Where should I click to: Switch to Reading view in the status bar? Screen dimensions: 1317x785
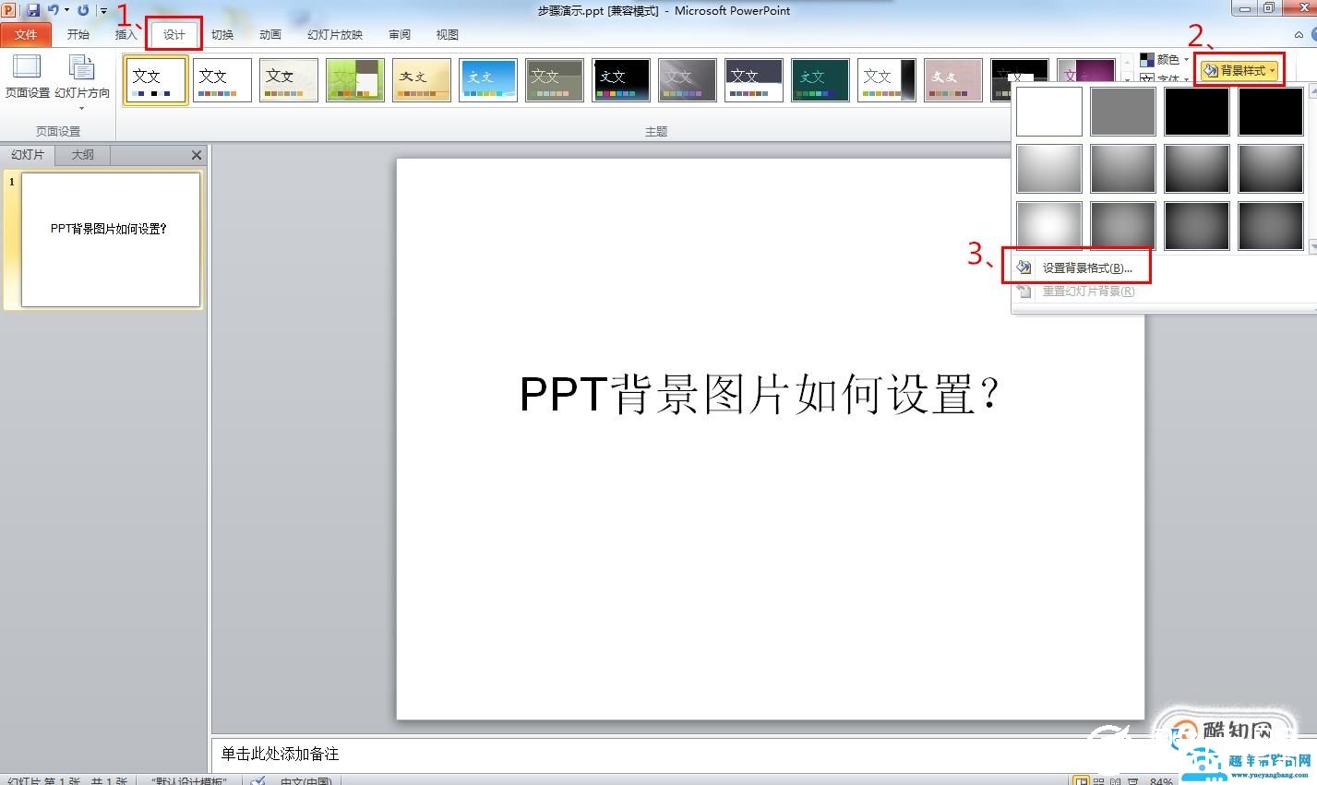[1117, 779]
